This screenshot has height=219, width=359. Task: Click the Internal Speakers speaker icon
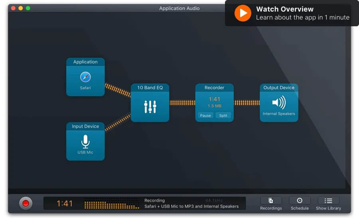click(279, 102)
